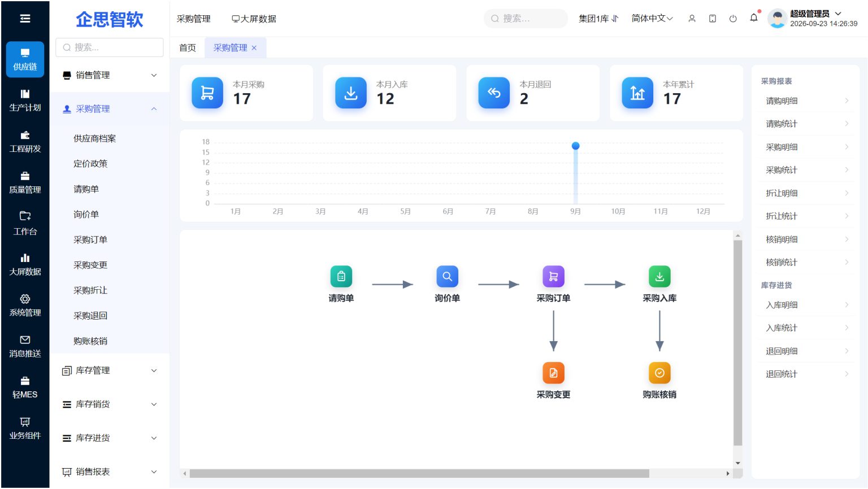Click the user profile outline icon

tap(692, 19)
